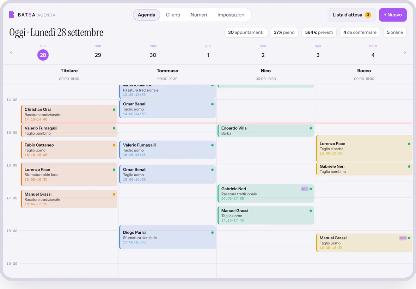This screenshot has width=416, height=289.
Task: Go to next week arrow
Action: click(x=405, y=53)
